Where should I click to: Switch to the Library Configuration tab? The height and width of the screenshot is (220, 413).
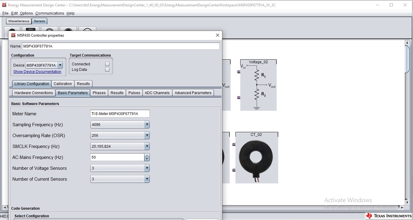tap(32, 84)
